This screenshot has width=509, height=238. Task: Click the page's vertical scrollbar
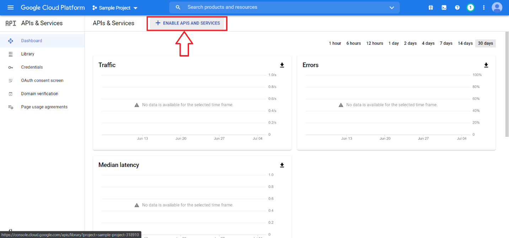(507, 84)
